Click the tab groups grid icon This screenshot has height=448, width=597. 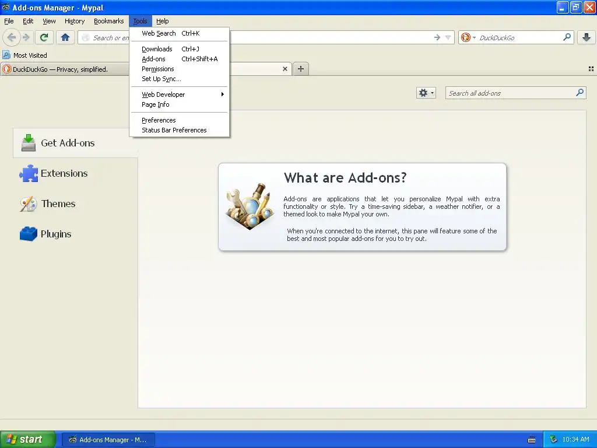[x=591, y=69]
